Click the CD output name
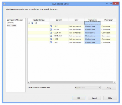This screenshot has height=105, width=122. 36,23
